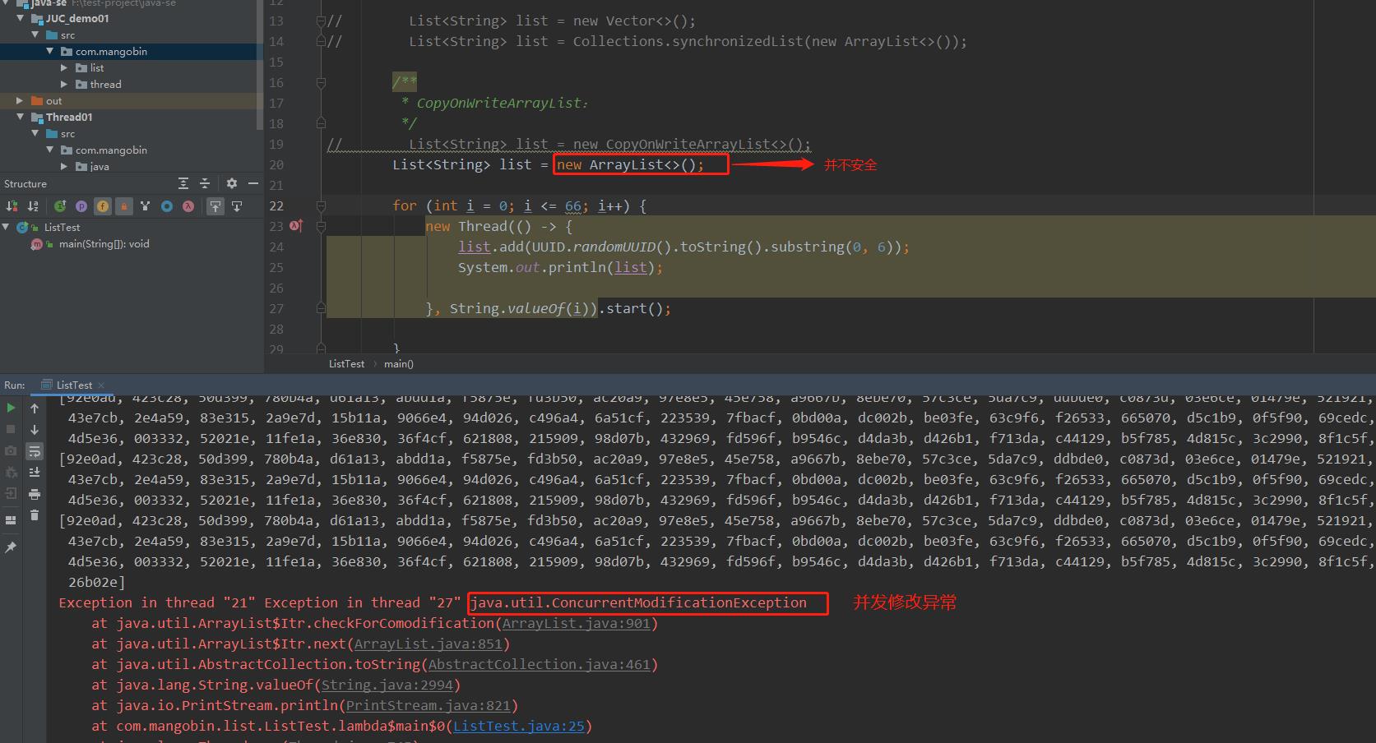Jump up the stack trace arrow
This screenshot has height=743, width=1376.
click(35, 408)
